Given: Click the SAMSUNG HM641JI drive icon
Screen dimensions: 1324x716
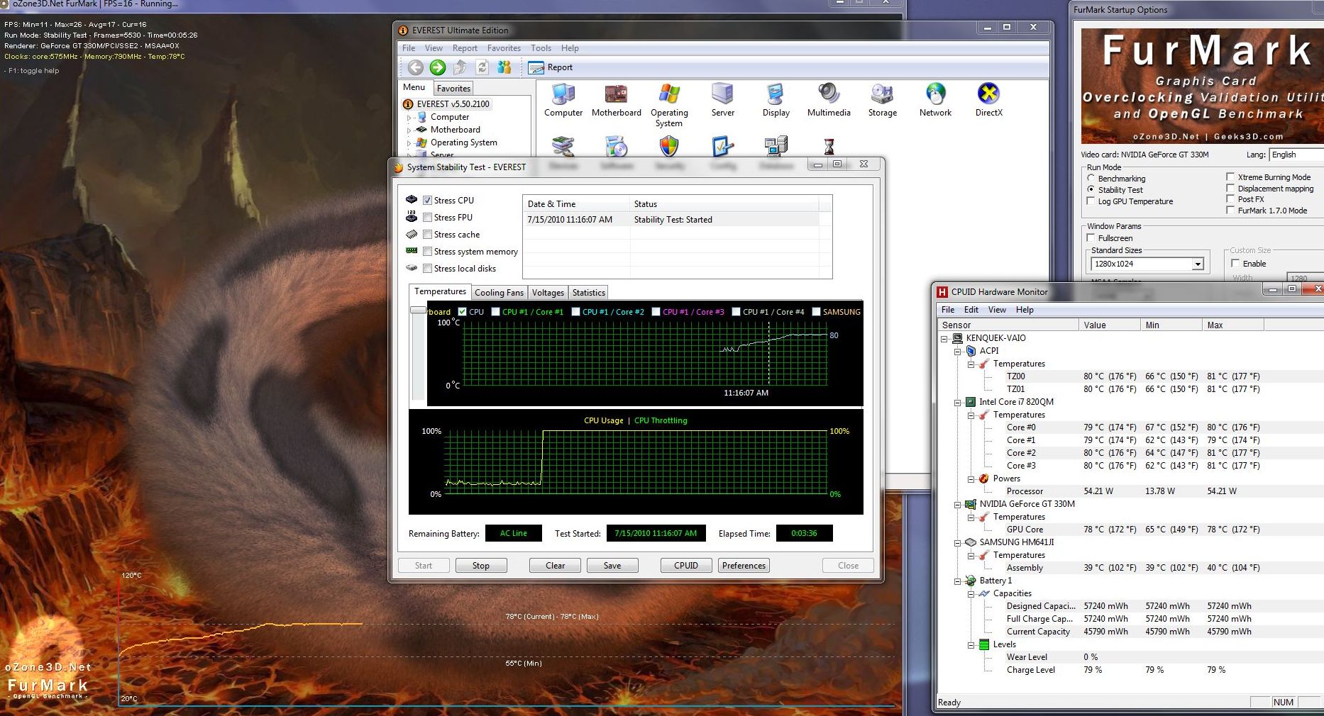Looking at the screenshot, I should [971, 542].
